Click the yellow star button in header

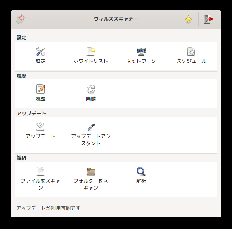tap(188, 19)
